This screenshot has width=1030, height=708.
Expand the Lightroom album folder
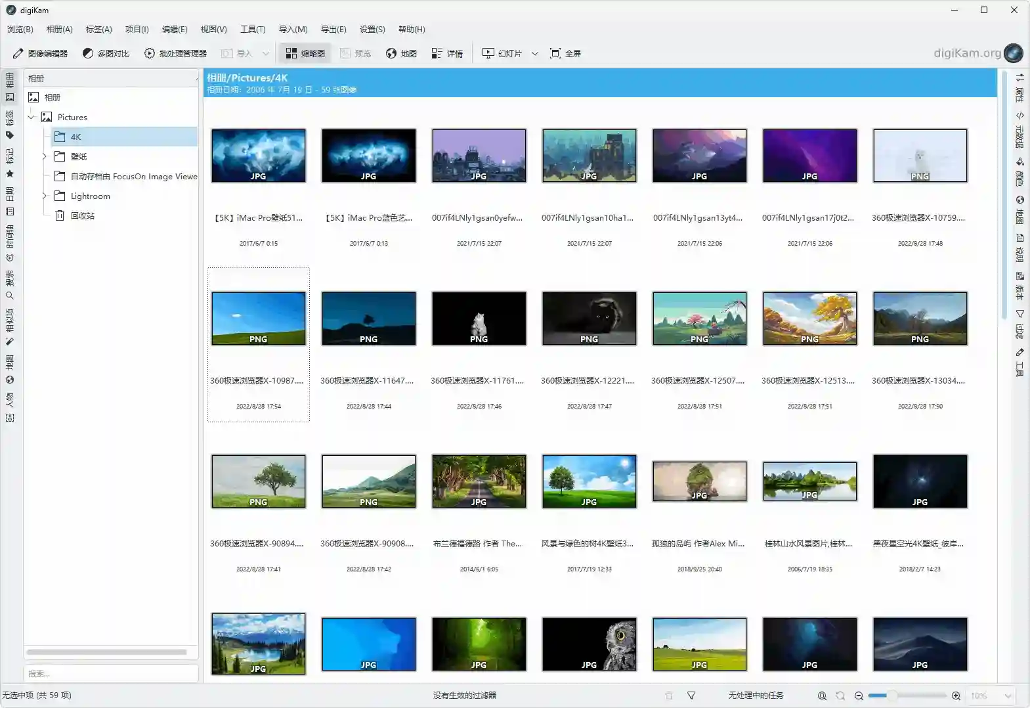(44, 196)
